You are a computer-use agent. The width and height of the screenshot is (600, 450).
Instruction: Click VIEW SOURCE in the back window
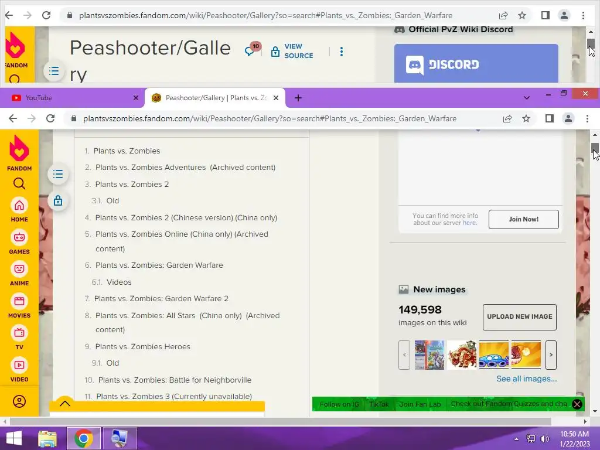point(292,51)
